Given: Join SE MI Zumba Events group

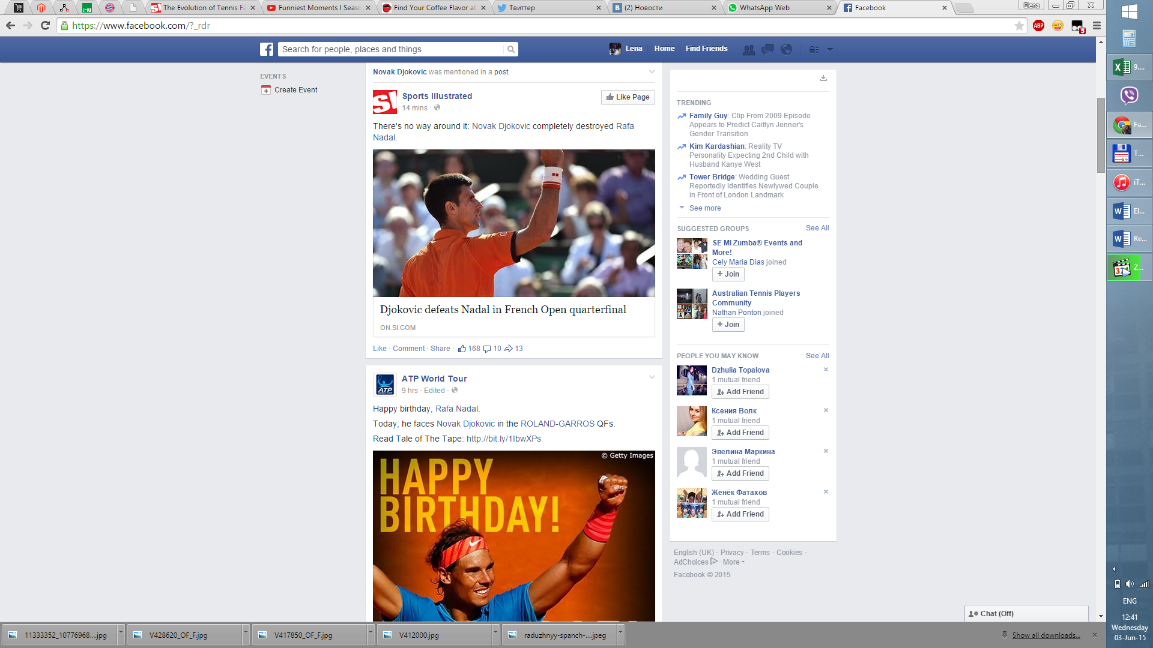Looking at the screenshot, I should [x=728, y=274].
